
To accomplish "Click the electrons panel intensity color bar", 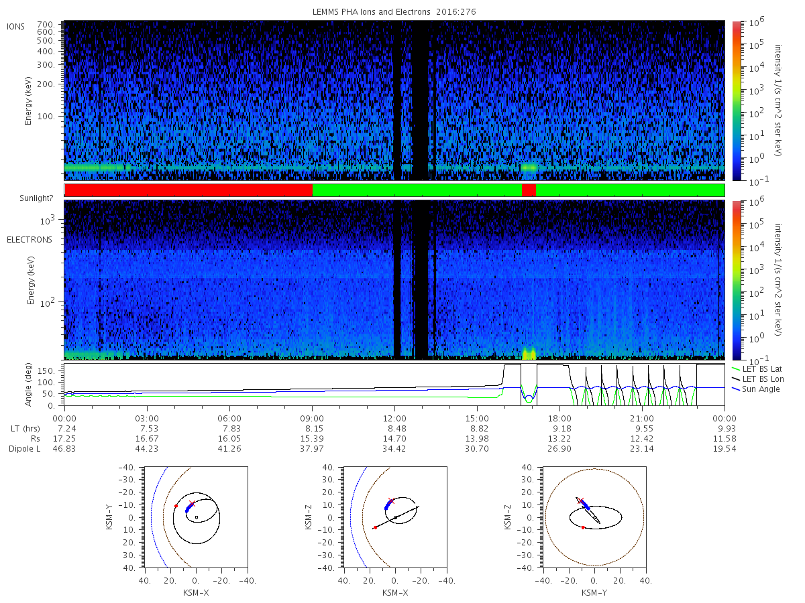I will click(736, 279).
